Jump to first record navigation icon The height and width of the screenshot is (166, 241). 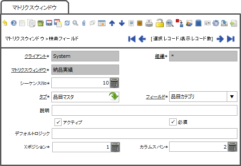pos(132,39)
